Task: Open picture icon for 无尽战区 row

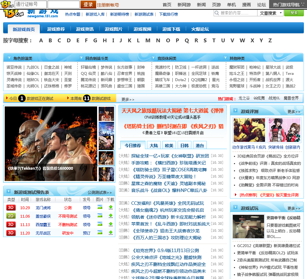Action: coord(100,232)
